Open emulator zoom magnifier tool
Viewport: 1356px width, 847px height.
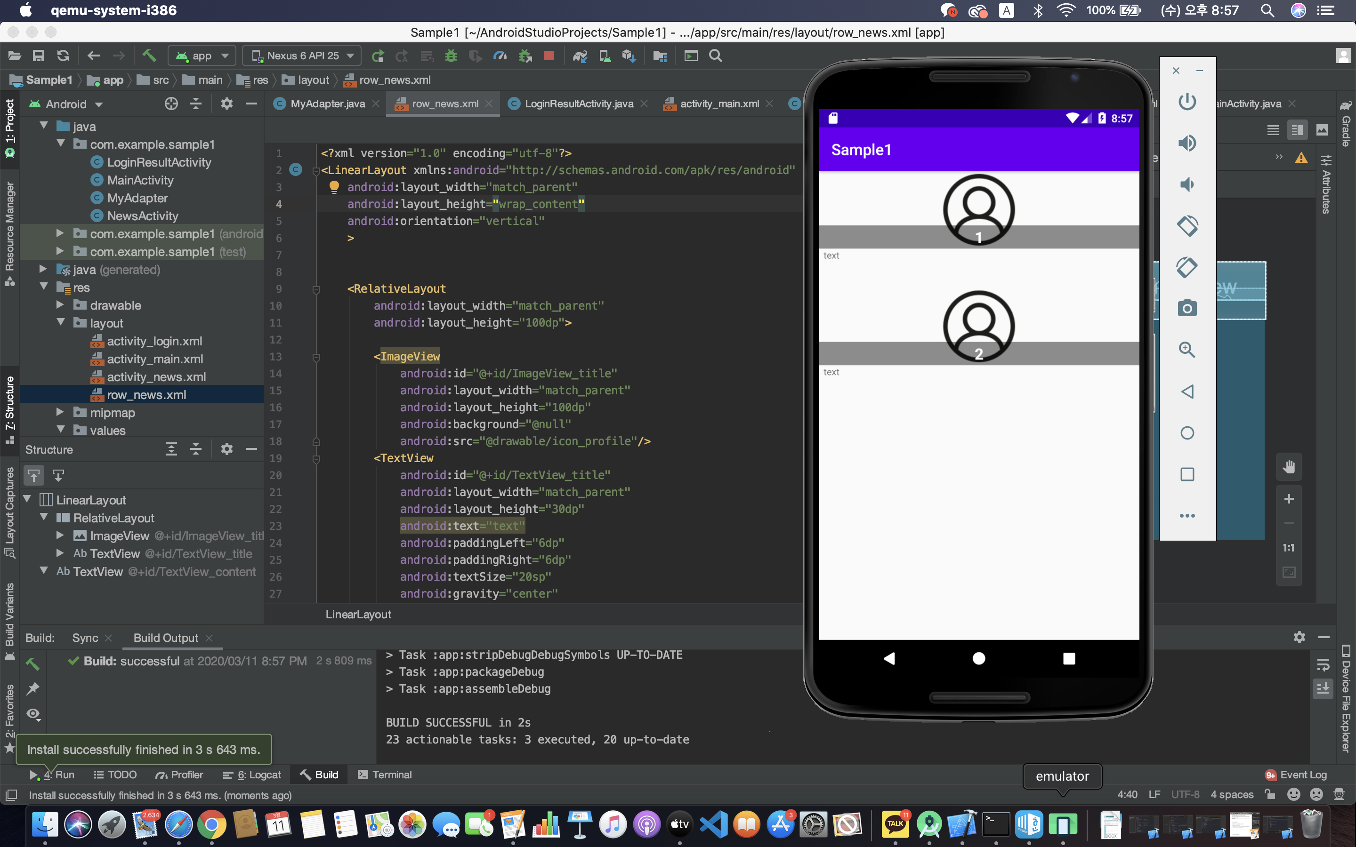[x=1187, y=350]
